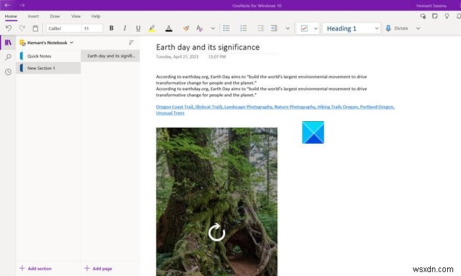This screenshot has height=276, width=461.
Task: Expand Hemant's Notebook dropdown
Action: (47, 43)
